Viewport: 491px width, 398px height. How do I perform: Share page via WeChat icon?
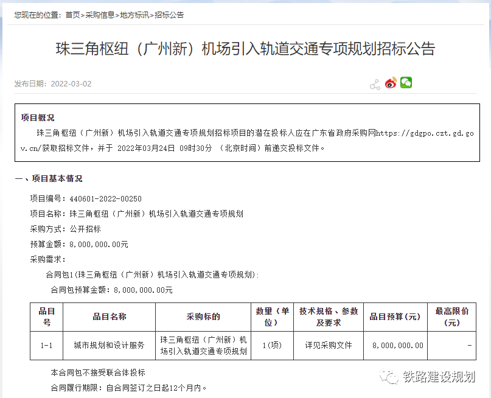pyautogui.click(x=406, y=83)
